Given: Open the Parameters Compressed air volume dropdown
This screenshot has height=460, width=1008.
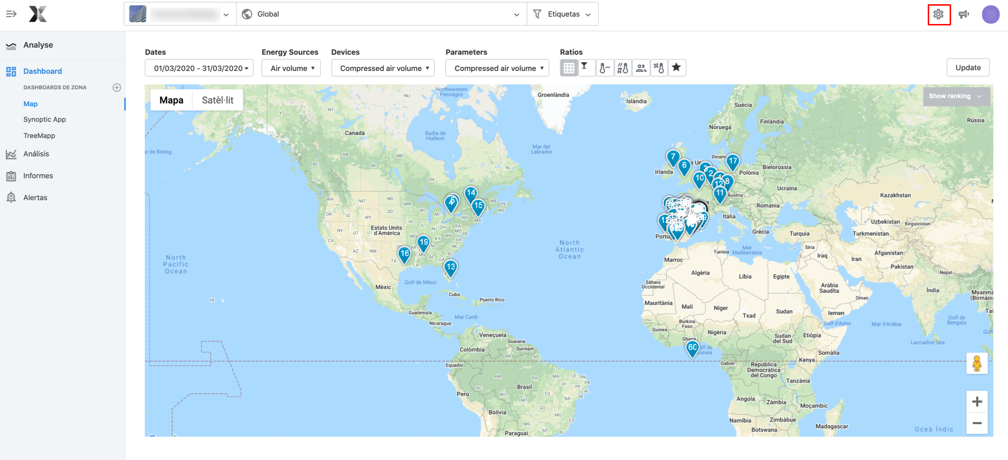Looking at the screenshot, I should point(497,68).
